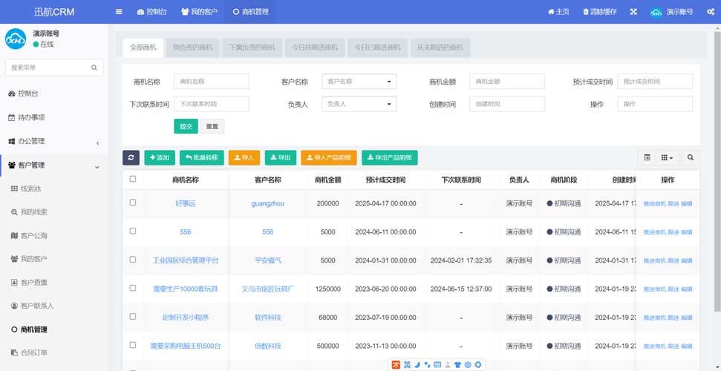Check the row checkbox for 556 opportunity

[x=133, y=231]
